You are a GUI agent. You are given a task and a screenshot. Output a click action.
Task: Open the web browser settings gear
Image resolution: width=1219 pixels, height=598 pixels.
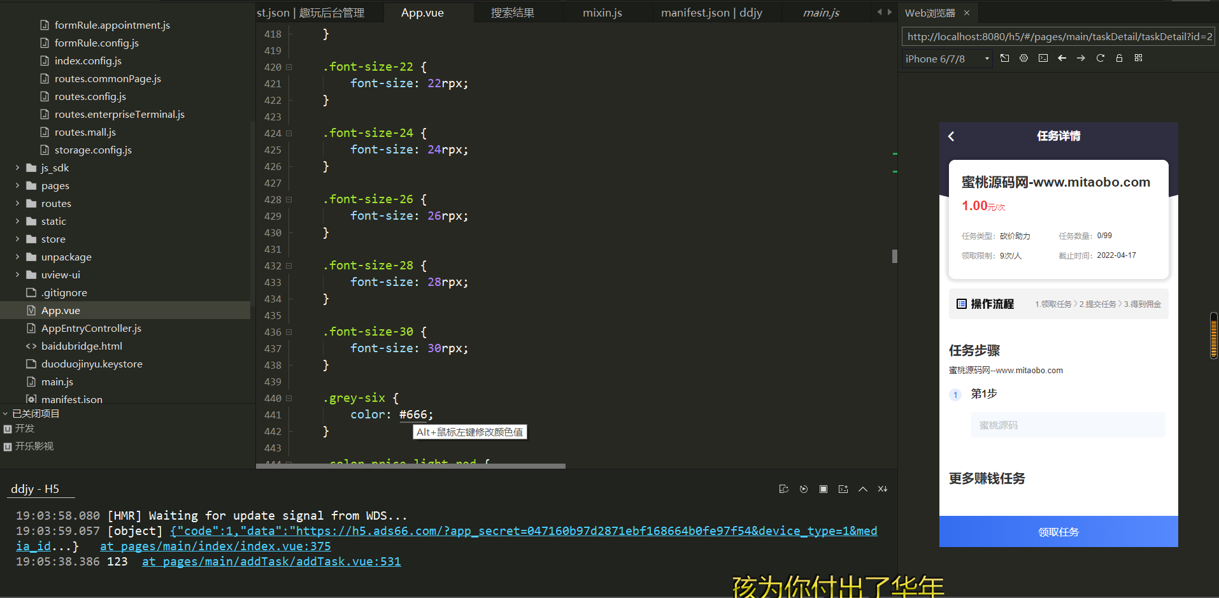click(x=1023, y=58)
